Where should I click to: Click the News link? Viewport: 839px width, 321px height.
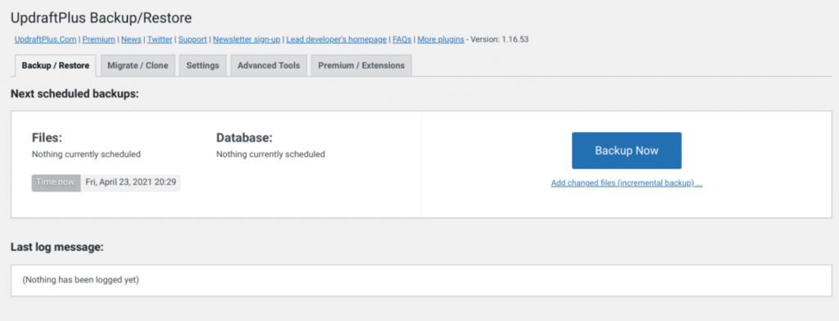(131, 39)
